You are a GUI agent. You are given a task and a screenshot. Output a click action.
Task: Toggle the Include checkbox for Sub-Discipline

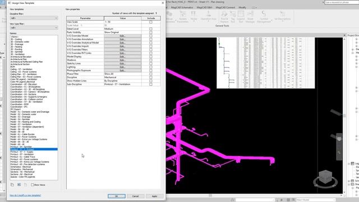[151, 84]
